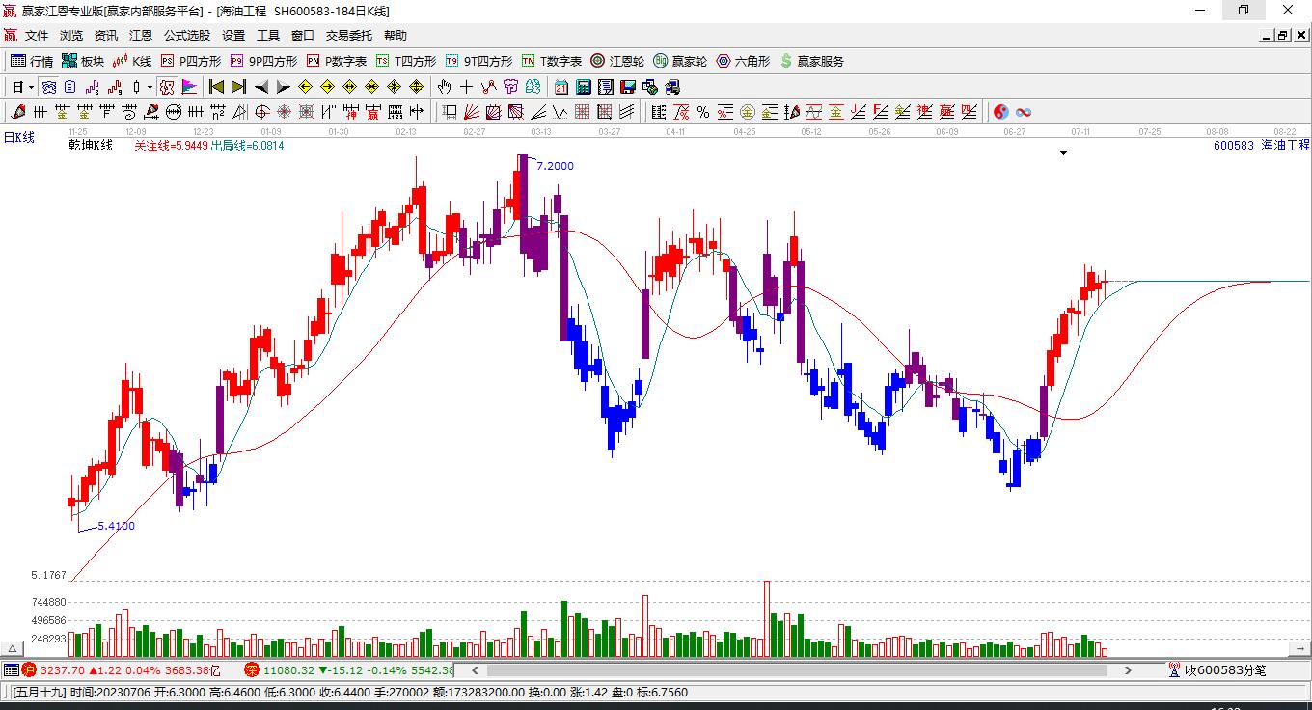Open the 窗口 menu
The height and width of the screenshot is (710, 1312).
[303, 36]
